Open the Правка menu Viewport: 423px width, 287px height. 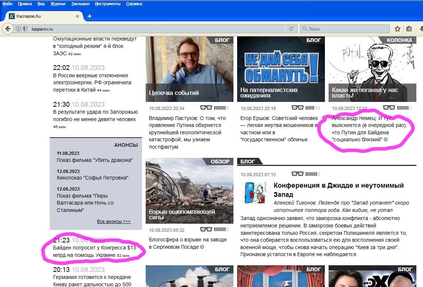25,4
